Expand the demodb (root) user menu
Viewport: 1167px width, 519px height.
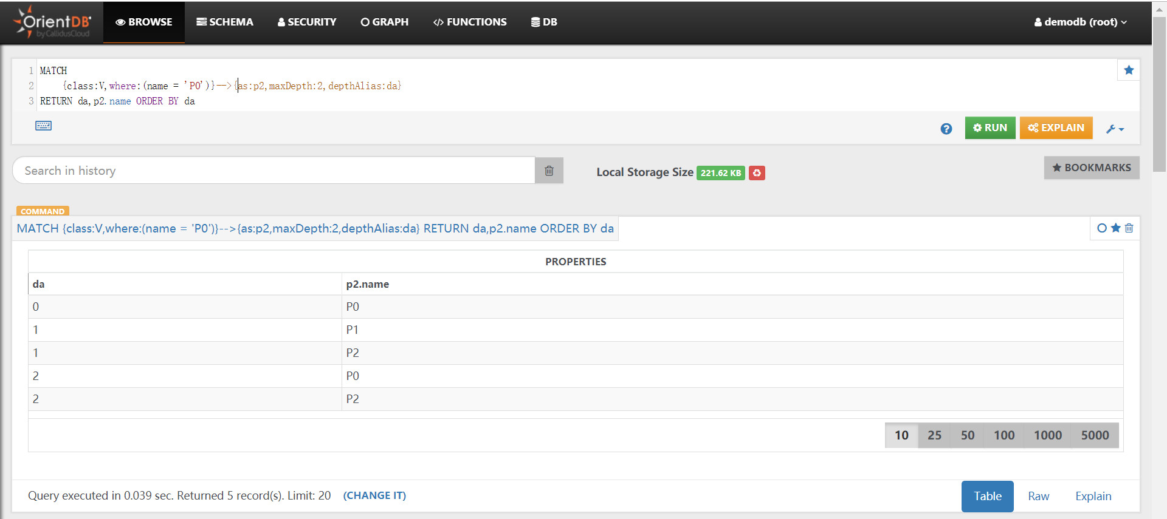[1081, 22]
